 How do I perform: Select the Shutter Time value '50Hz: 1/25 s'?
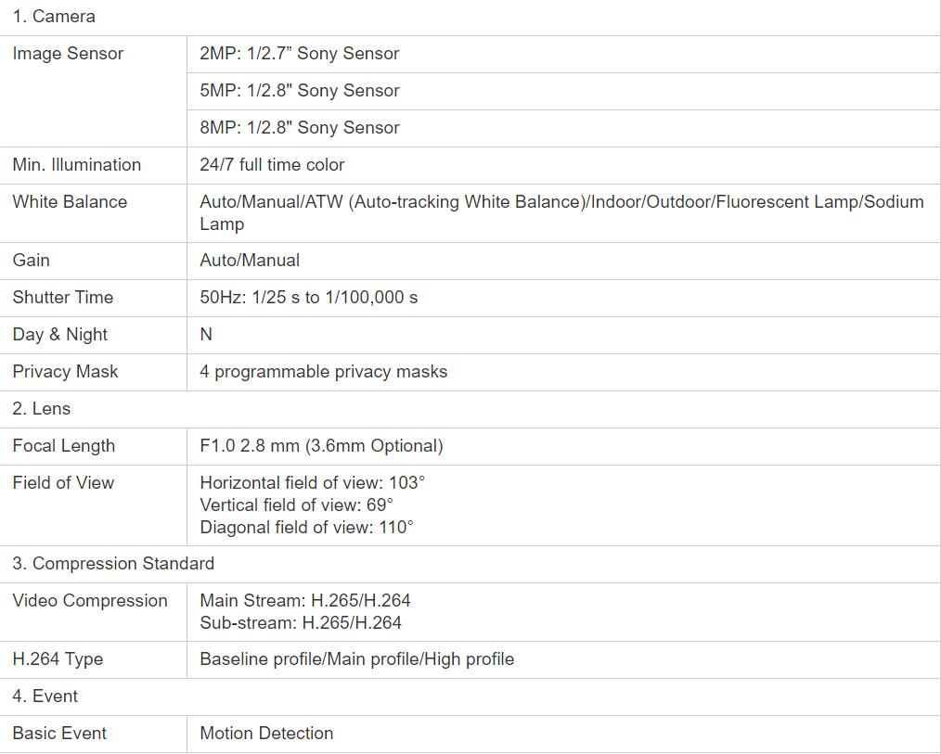tap(250, 298)
